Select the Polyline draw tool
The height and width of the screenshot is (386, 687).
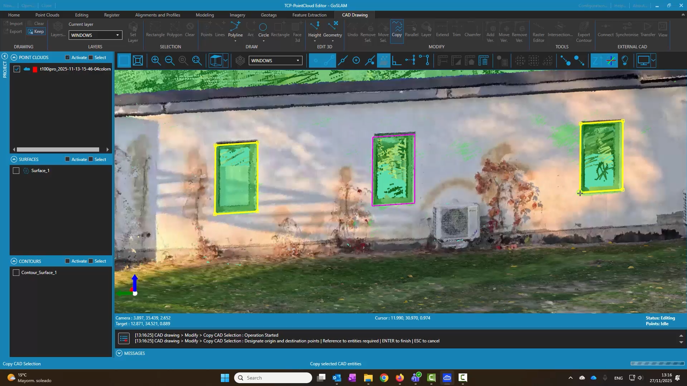pyautogui.click(x=235, y=29)
